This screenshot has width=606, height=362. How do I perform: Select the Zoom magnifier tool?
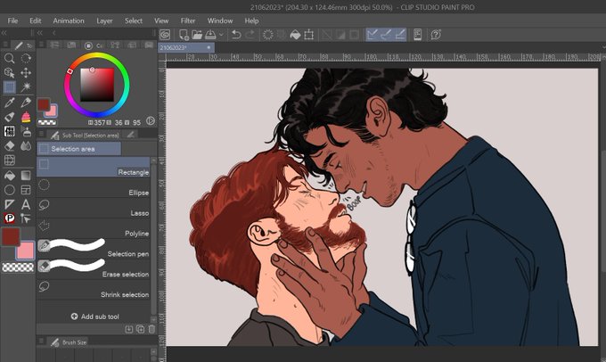9,58
